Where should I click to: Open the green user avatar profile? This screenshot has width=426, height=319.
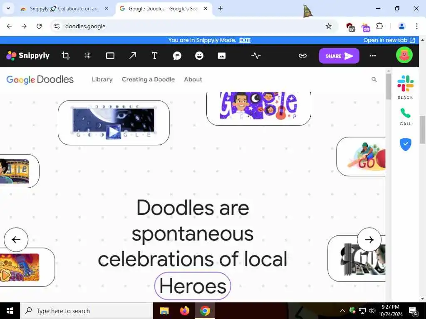[x=404, y=55]
